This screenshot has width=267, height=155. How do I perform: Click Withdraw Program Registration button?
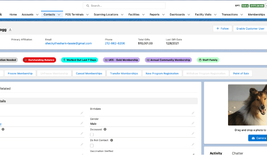(x=206, y=73)
